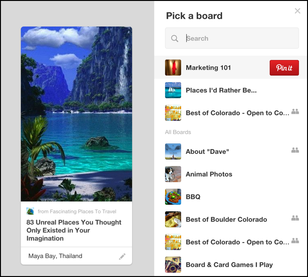Select the Places I'd Rather Be board
The image size is (308, 277).
pos(230,90)
